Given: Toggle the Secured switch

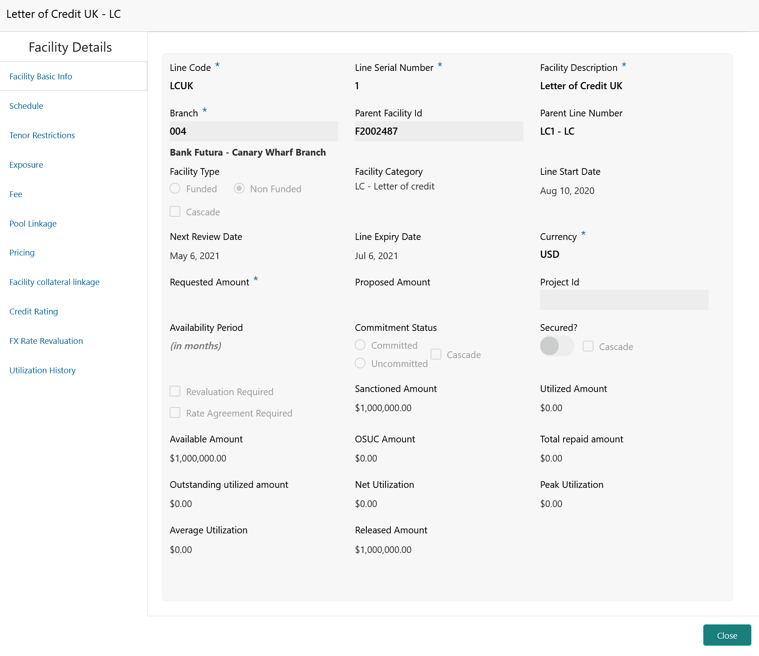Looking at the screenshot, I should click(x=556, y=346).
